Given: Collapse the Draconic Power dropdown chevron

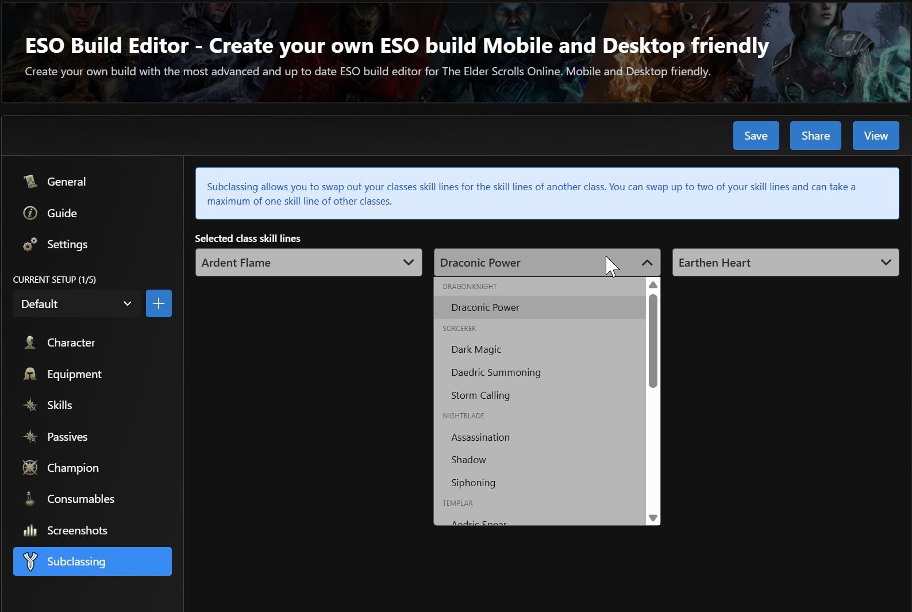Looking at the screenshot, I should (x=647, y=263).
